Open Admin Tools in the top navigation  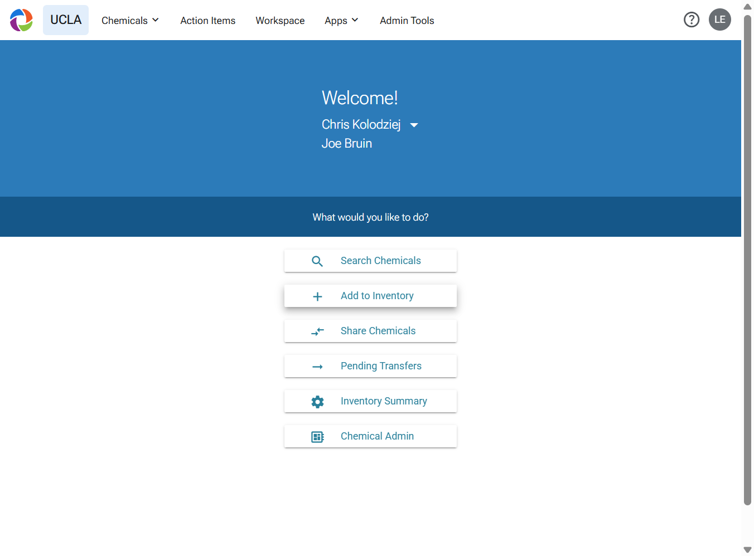coord(407,21)
